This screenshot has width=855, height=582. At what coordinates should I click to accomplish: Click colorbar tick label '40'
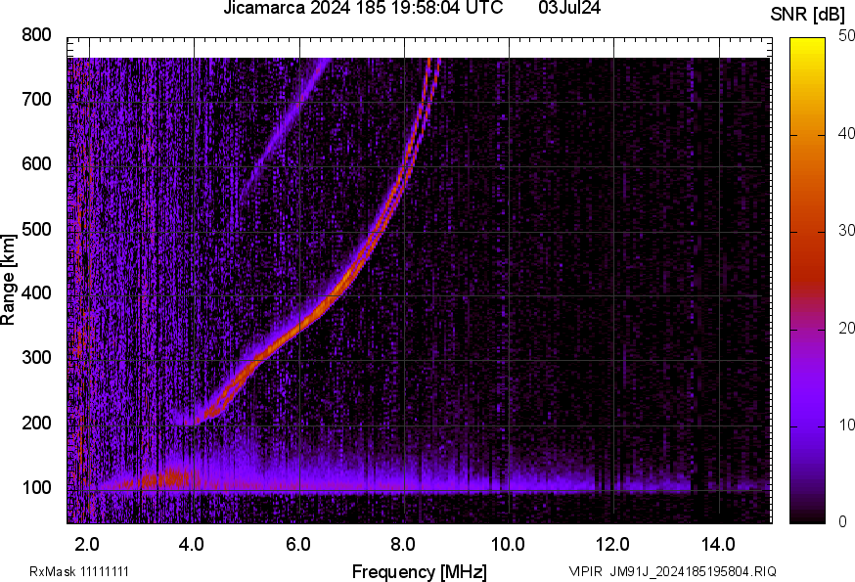(846, 133)
